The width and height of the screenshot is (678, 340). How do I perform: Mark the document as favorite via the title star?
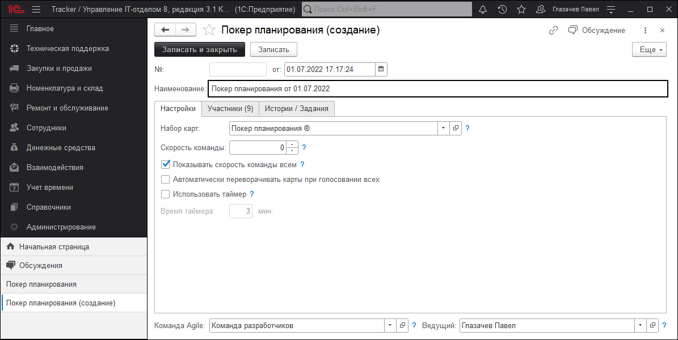(209, 30)
